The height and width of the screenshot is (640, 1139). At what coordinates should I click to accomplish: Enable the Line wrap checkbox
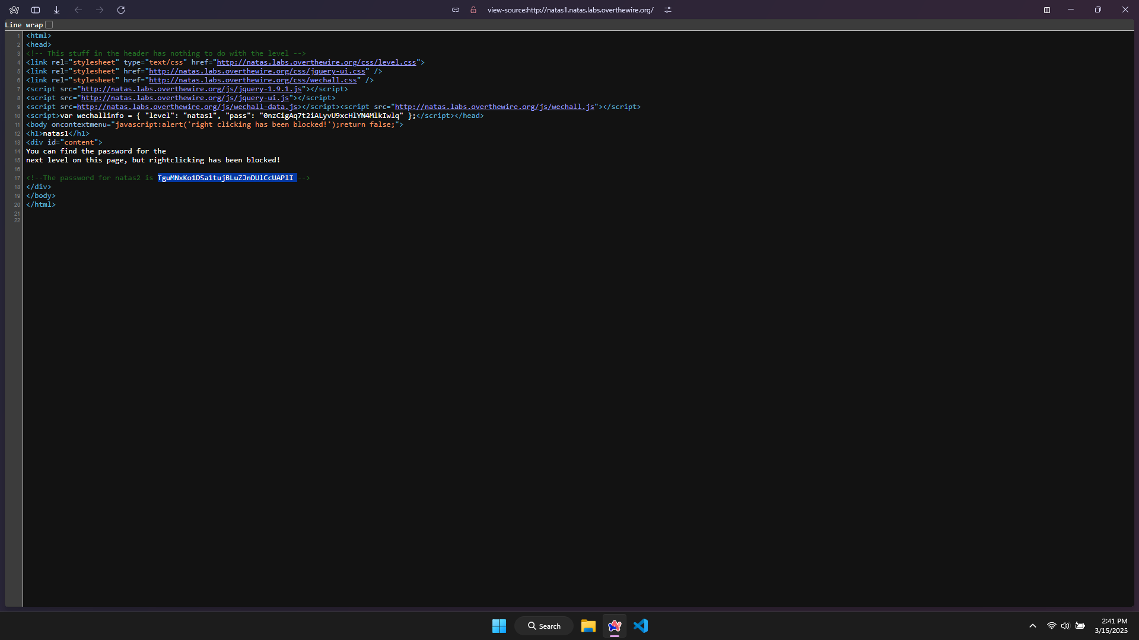pyautogui.click(x=49, y=25)
